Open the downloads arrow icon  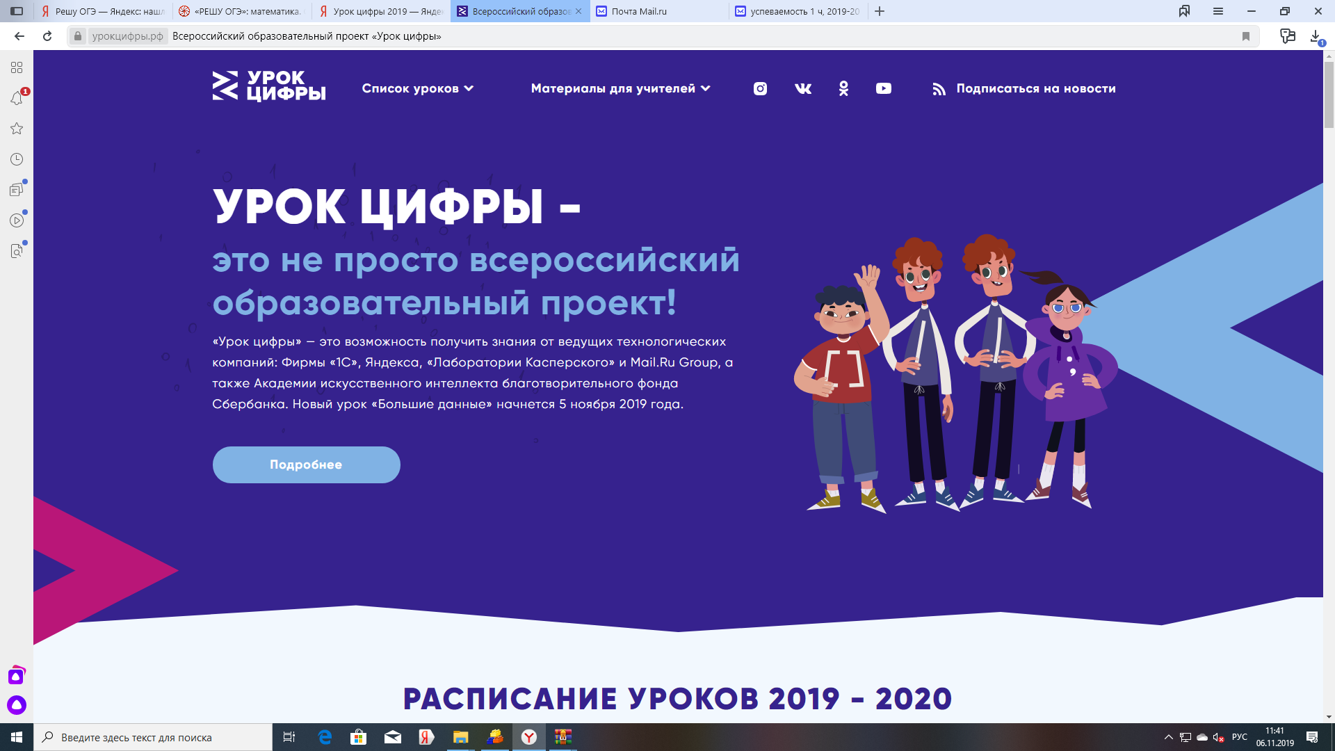point(1316,36)
